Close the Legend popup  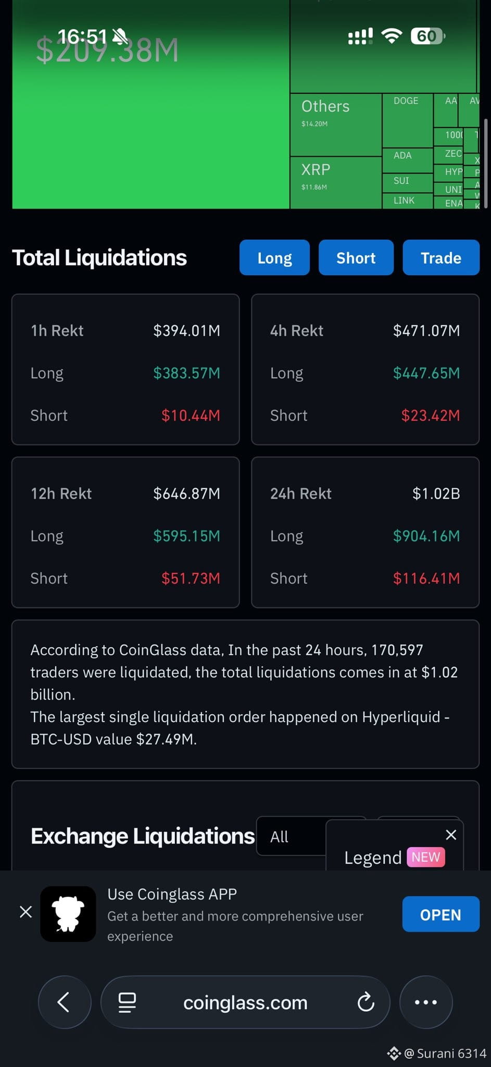point(451,835)
